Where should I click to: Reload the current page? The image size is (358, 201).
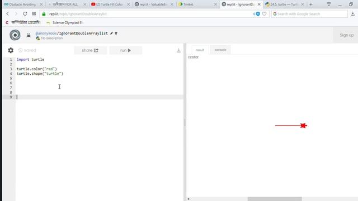tap(25, 14)
